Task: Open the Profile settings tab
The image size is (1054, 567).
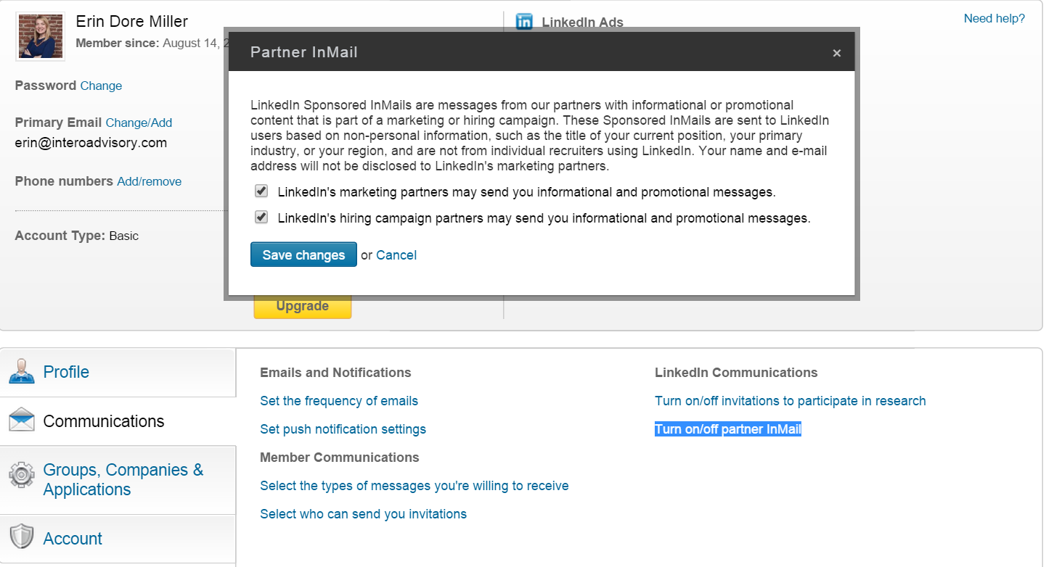Action: coord(66,372)
